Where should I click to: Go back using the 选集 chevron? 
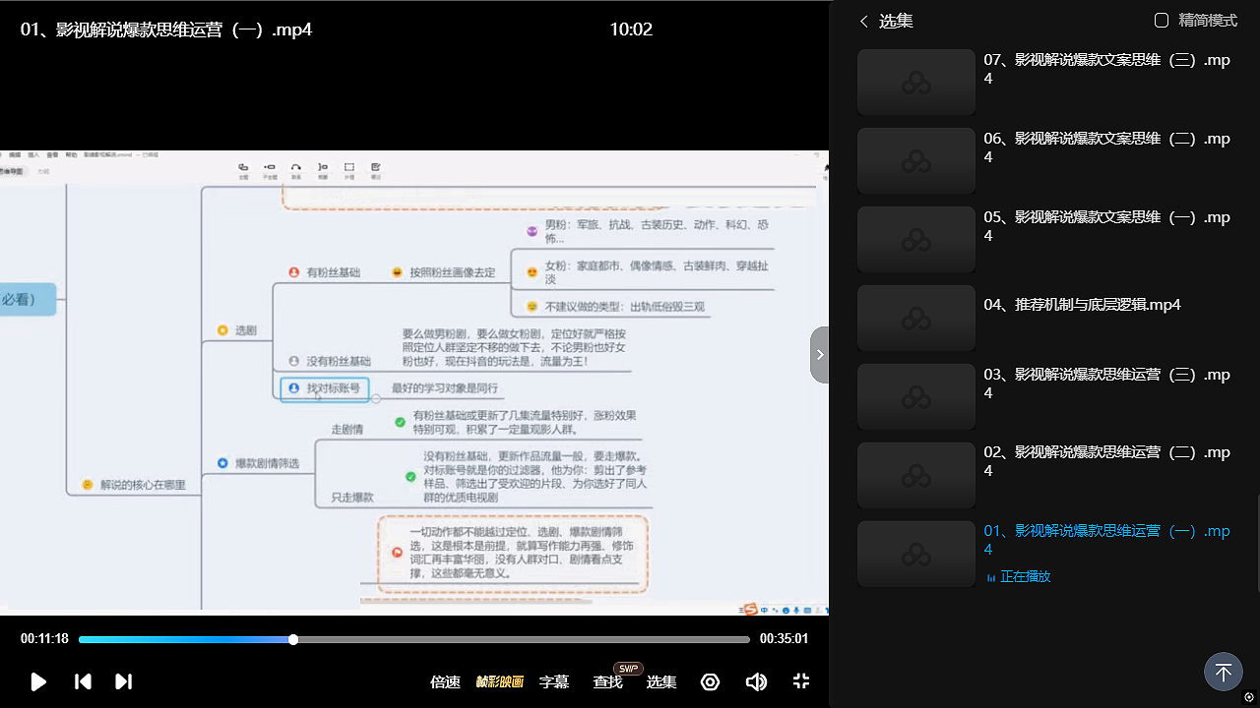coord(864,21)
